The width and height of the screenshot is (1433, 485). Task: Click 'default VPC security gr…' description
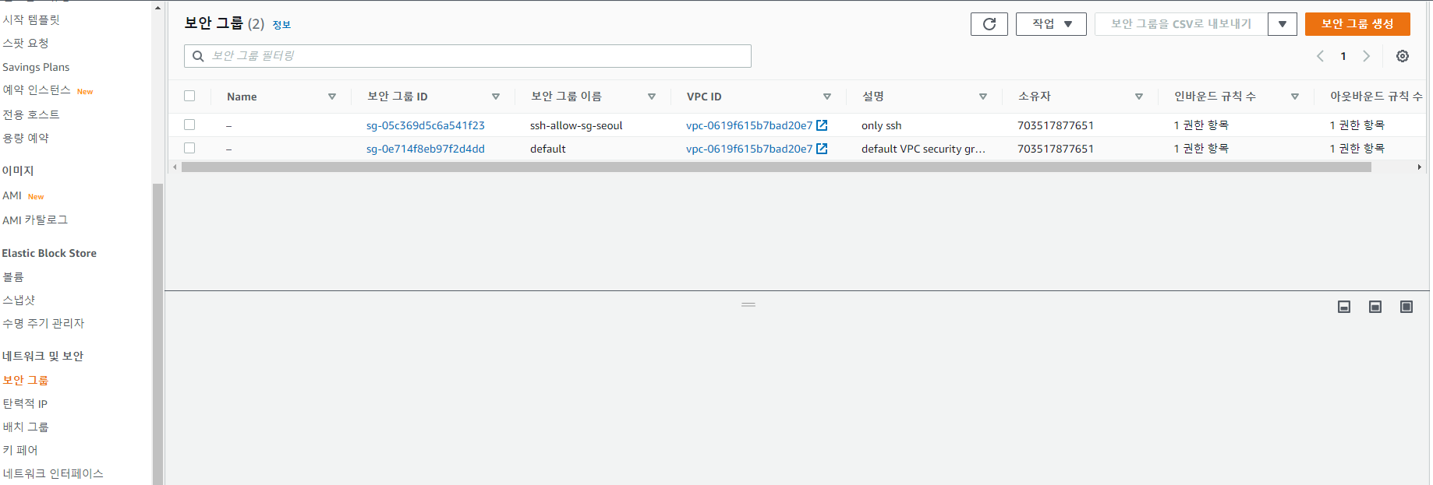(x=923, y=149)
